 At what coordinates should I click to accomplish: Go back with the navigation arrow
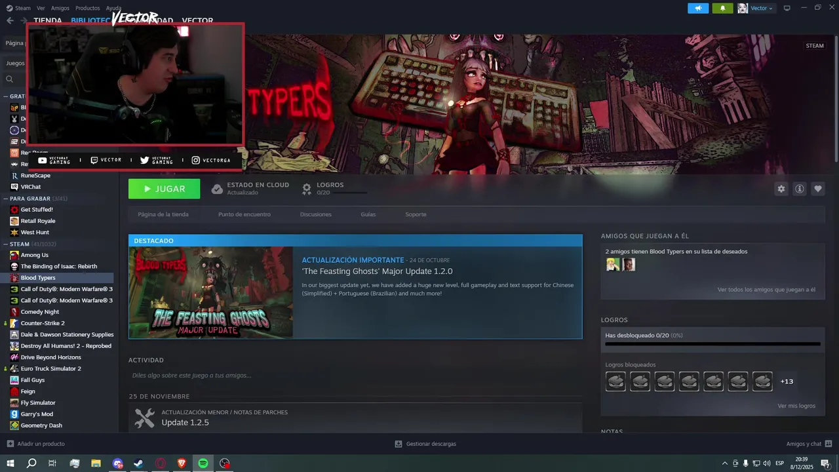pyautogui.click(x=10, y=20)
